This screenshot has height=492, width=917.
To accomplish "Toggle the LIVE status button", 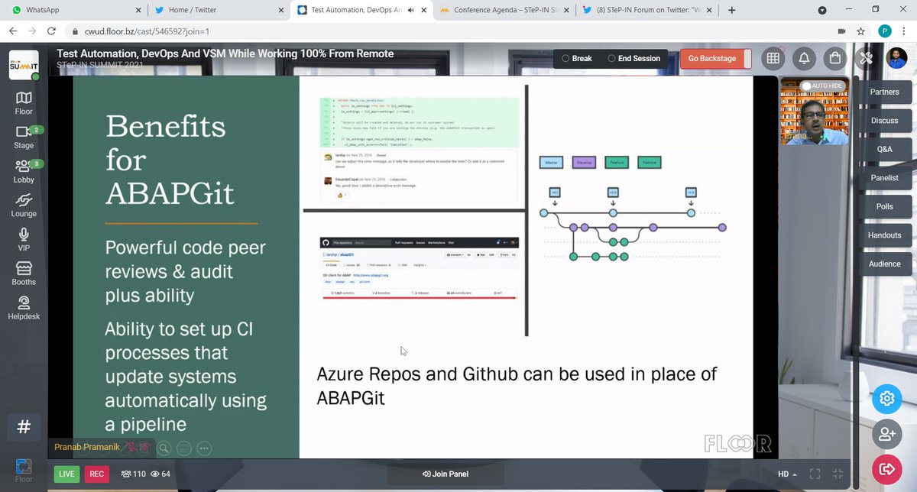I will click(67, 474).
